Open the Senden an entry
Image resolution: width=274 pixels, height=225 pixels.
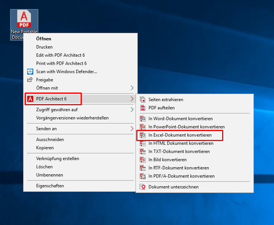[x=80, y=129]
